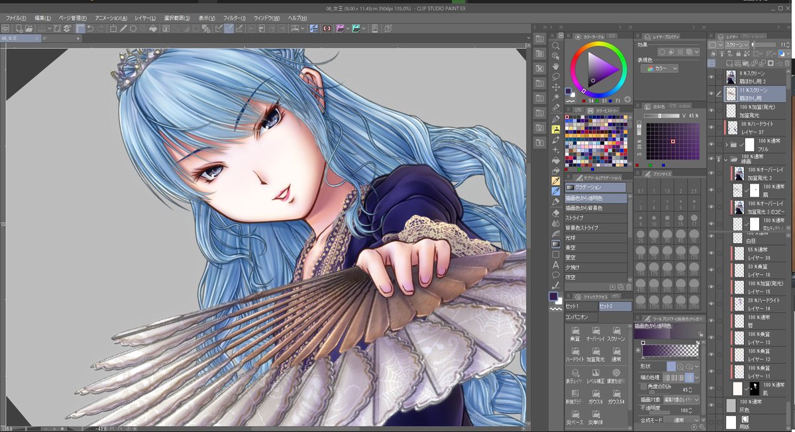The height and width of the screenshot is (432, 795).
Task: Hide レイヤー 37 hard light layer
Action: (712, 127)
